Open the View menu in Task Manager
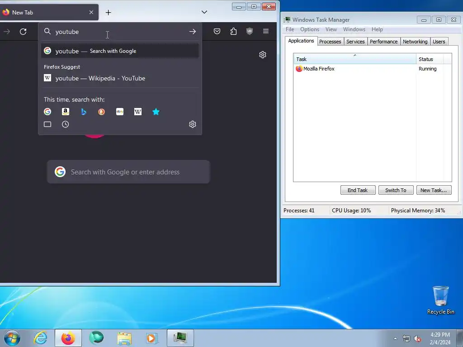Screen dimensions: 463x347 click(x=331, y=29)
